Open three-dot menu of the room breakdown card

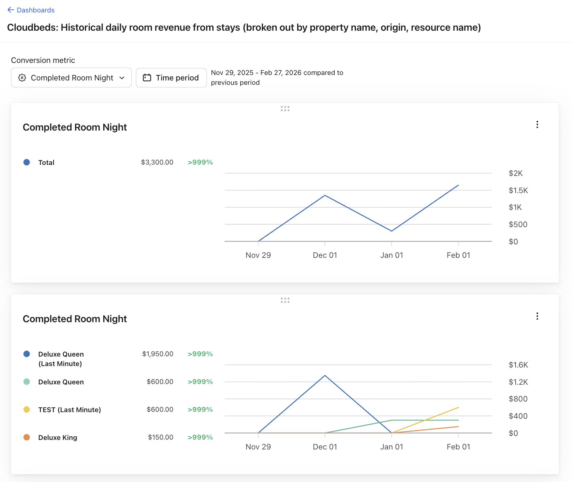537,316
